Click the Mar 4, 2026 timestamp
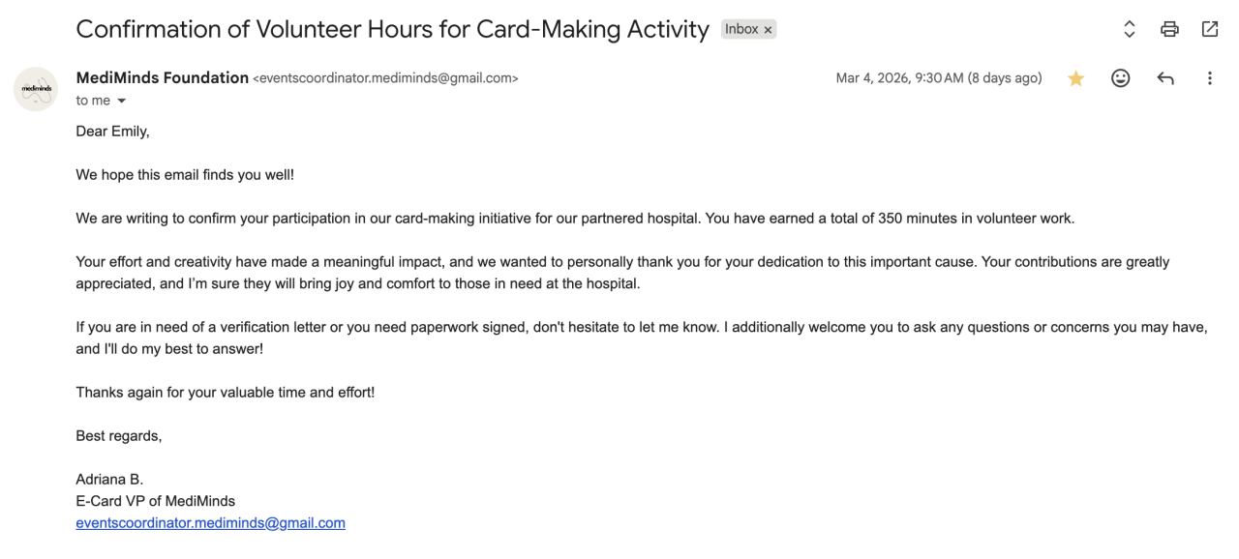 click(938, 78)
